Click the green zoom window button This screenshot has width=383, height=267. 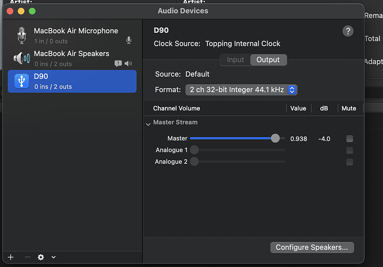[x=32, y=11]
